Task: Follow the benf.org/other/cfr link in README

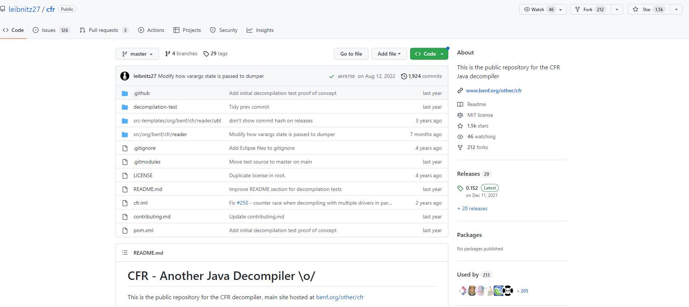Action: (x=340, y=297)
